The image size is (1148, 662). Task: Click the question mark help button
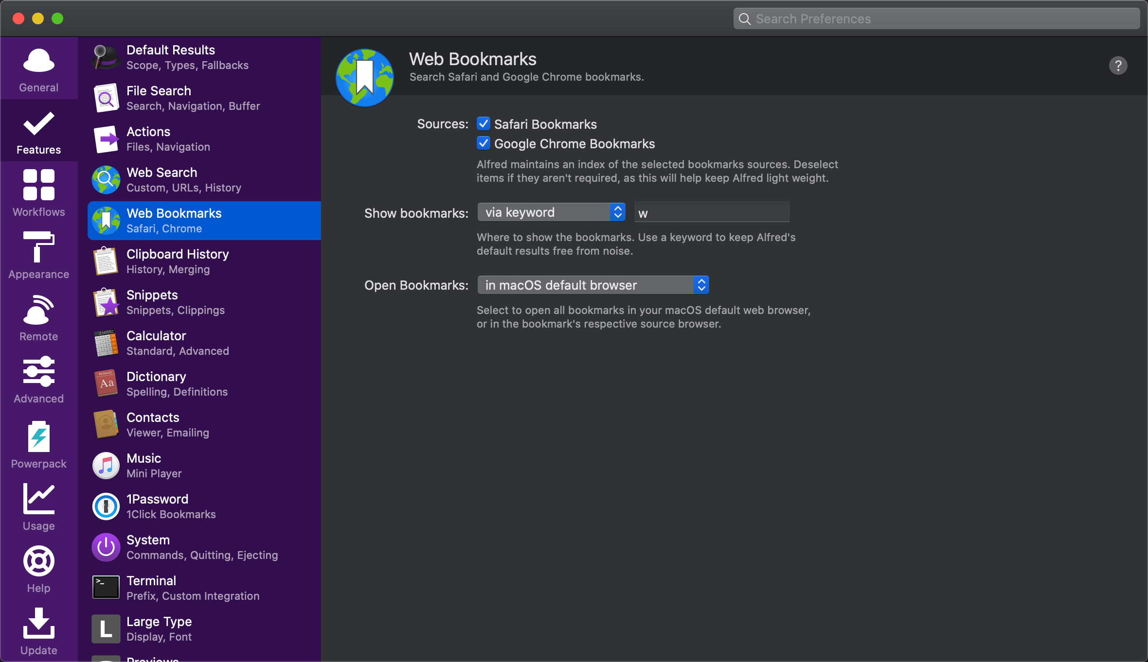1118,66
